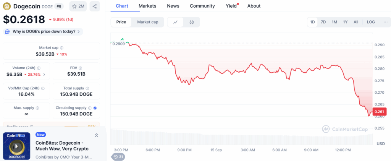Add Dogecoin to watchlist via star icon
Screen dimensions: 391x161
pyautogui.click(x=78, y=6)
